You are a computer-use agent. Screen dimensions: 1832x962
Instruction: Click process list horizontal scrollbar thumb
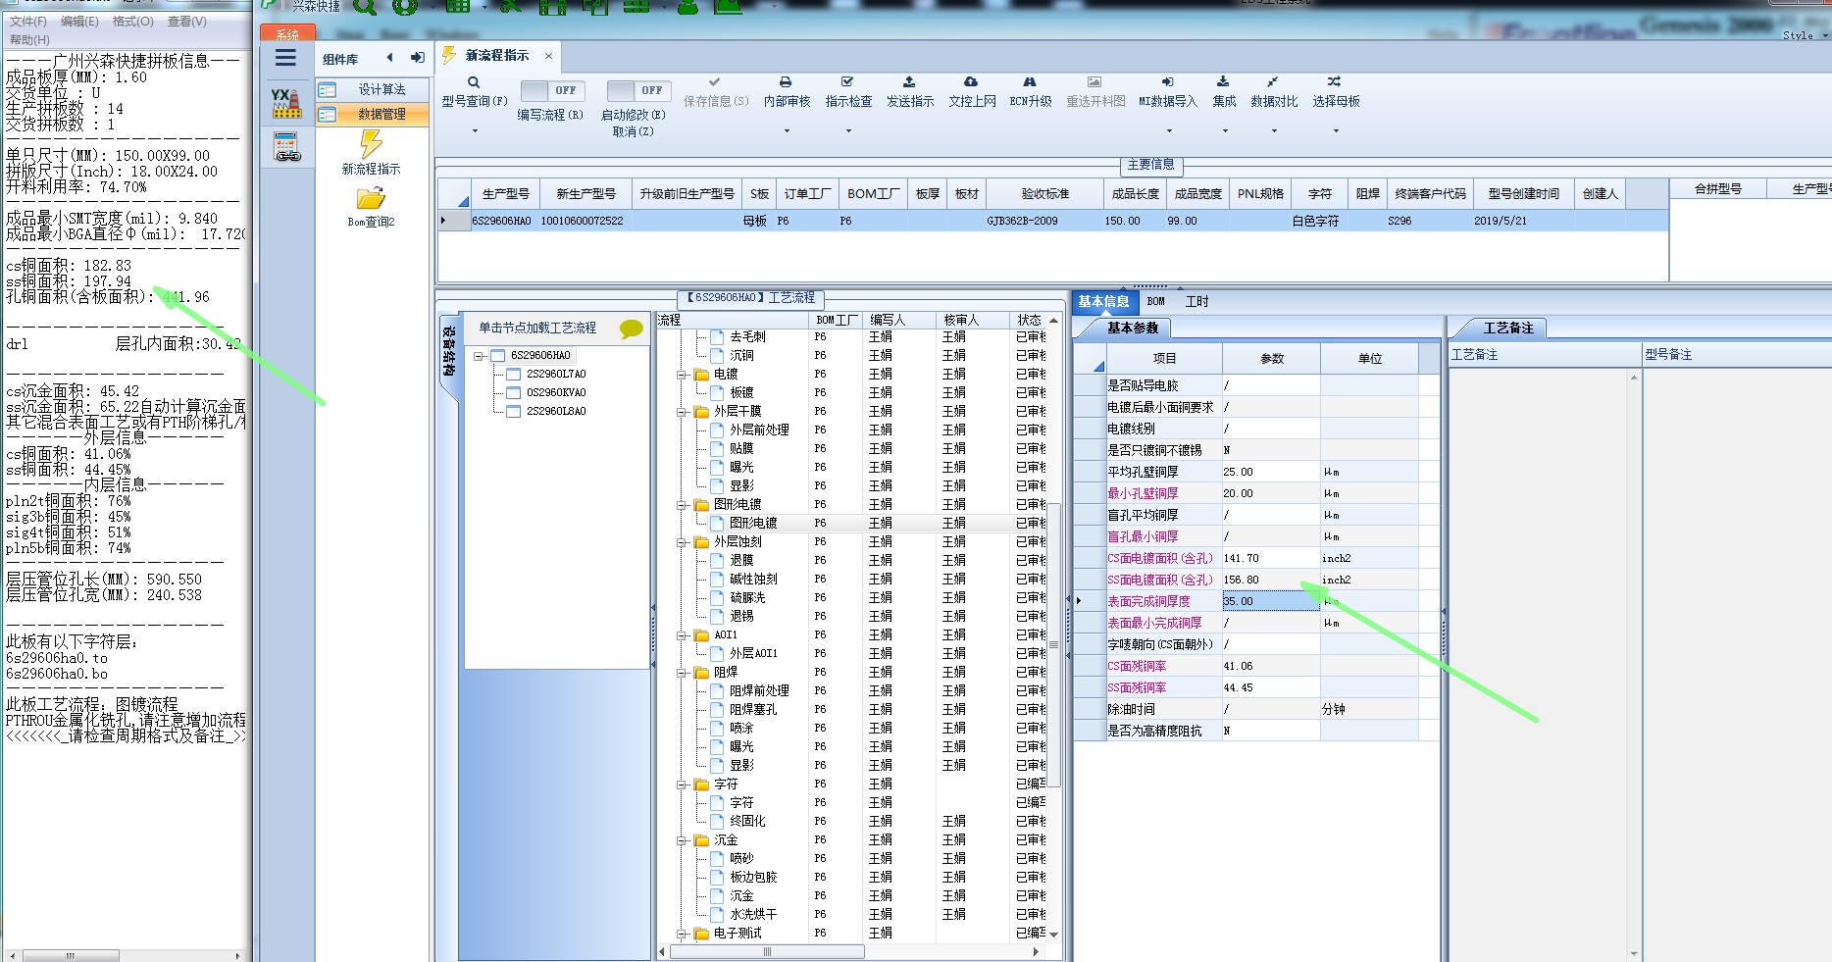pos(767,952)
